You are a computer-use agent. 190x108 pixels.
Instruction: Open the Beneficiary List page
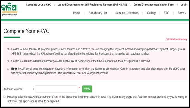[x=98, y=13]
